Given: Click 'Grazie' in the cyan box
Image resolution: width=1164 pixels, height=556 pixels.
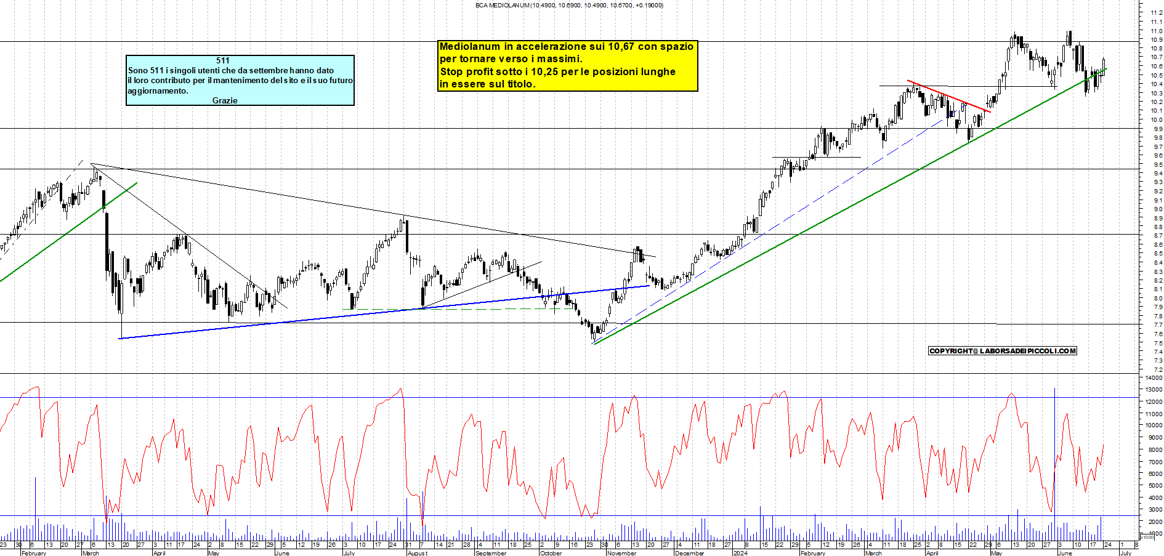Looking at the screenshot, I should [x=225, y=100].
